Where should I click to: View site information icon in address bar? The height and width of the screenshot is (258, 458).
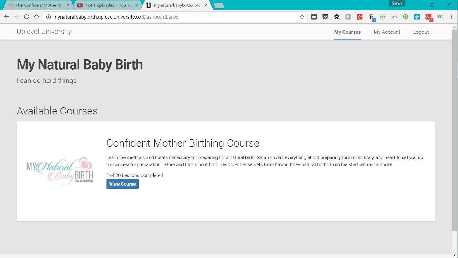tap(48, 17)
